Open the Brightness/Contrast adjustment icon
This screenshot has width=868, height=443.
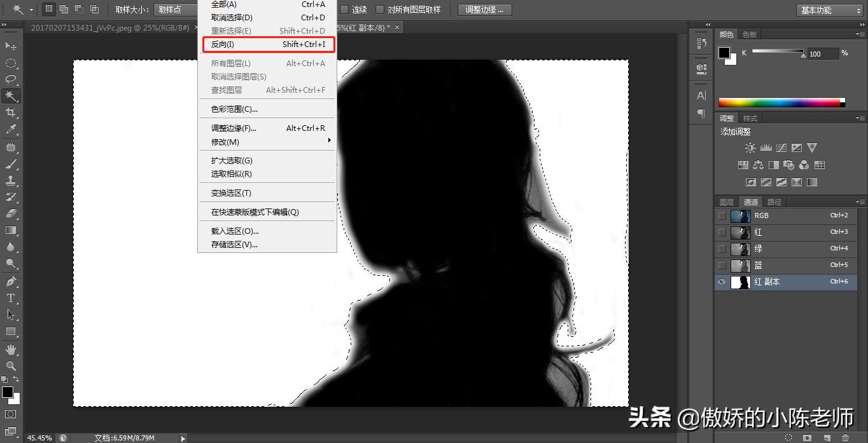tap(750, 147)
